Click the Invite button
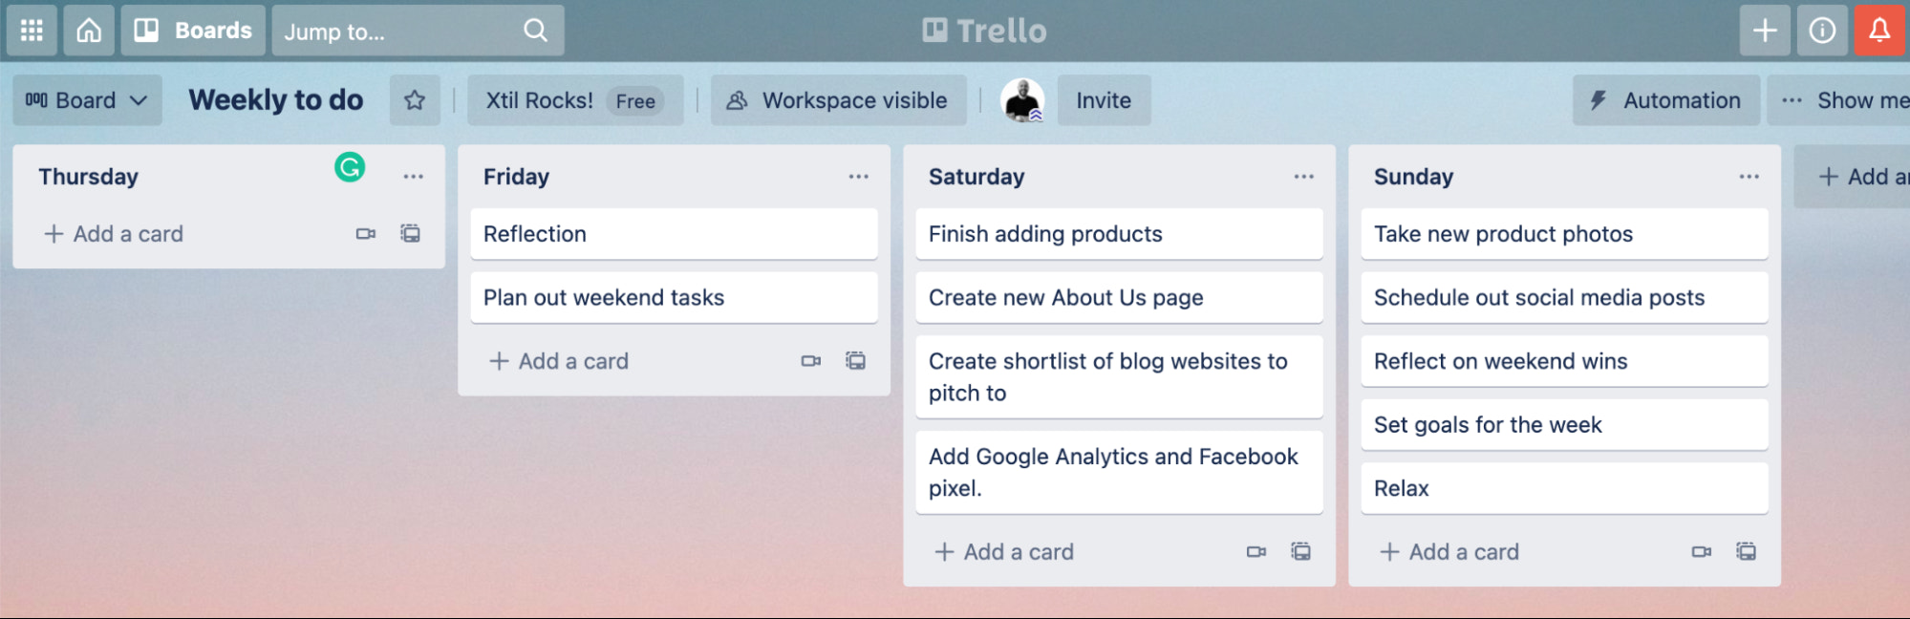 click(1104, 100)
